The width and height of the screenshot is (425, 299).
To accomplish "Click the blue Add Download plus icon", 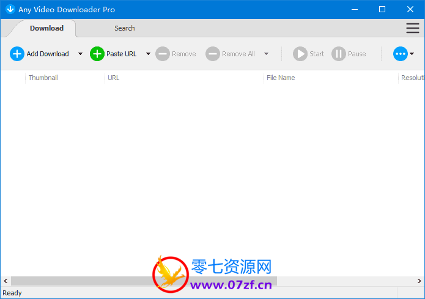I will pos(17,54).
